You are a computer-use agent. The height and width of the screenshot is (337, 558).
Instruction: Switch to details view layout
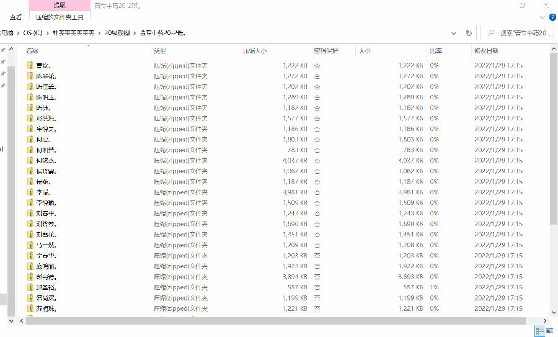539,331
